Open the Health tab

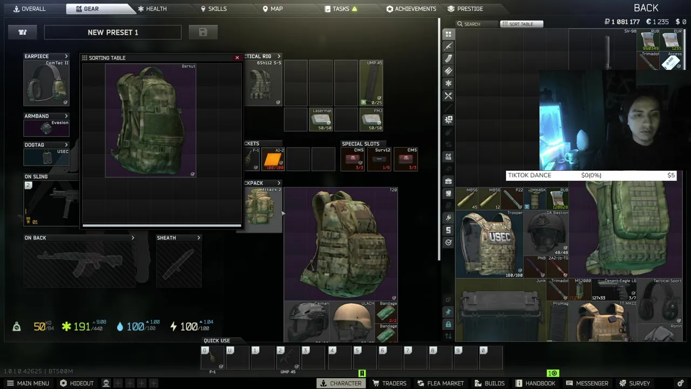(x=152, y=9)
